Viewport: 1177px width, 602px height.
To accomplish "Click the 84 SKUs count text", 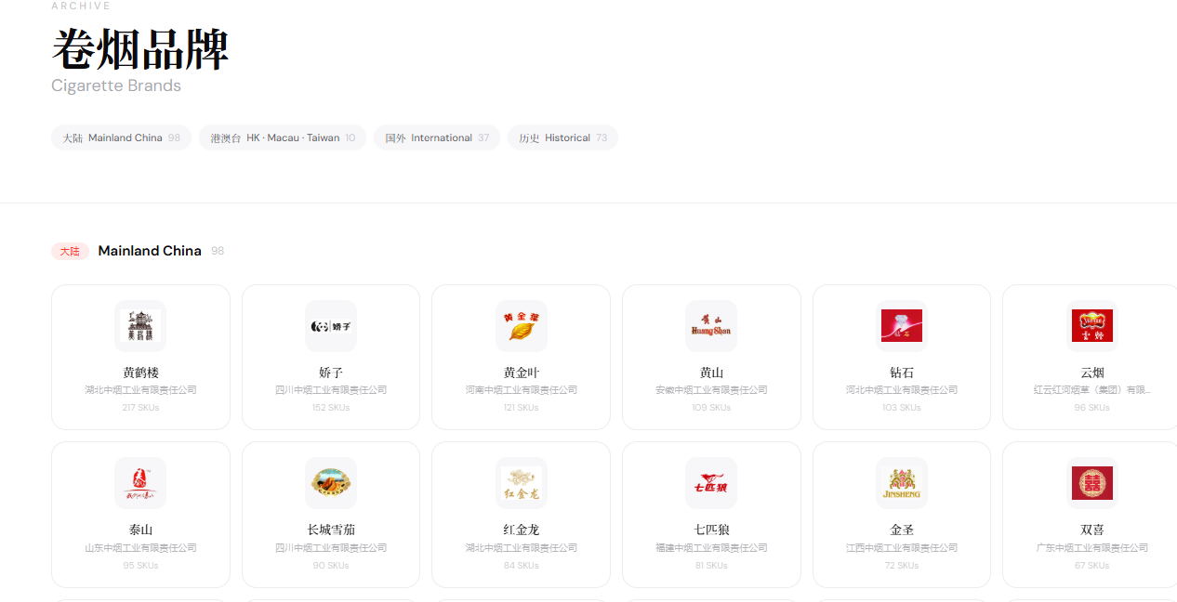I will [521, 566].
